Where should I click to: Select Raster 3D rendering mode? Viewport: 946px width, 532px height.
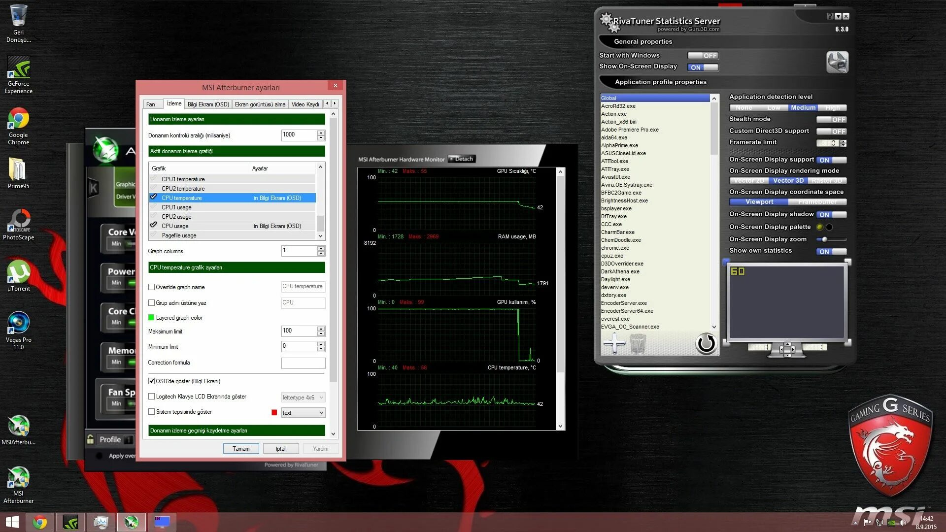coord(827,181)
